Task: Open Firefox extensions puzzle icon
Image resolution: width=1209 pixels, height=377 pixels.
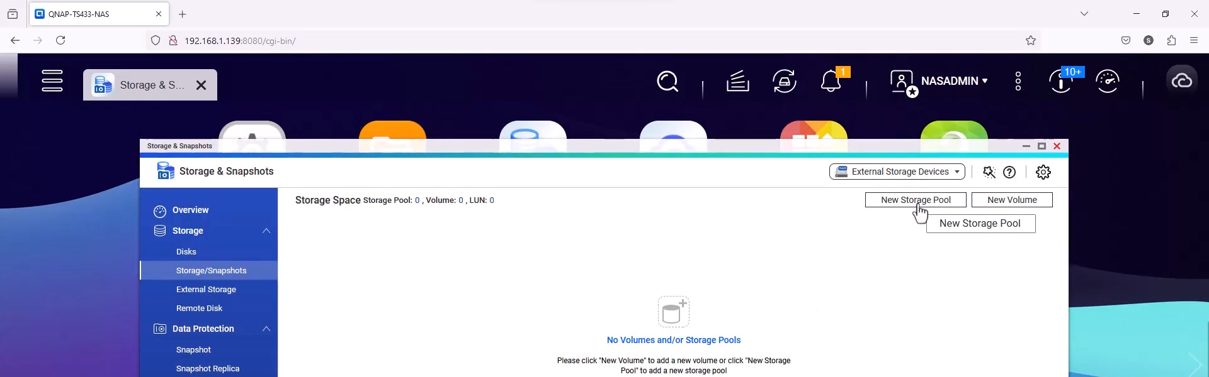Action: (x=1171, y=40)
